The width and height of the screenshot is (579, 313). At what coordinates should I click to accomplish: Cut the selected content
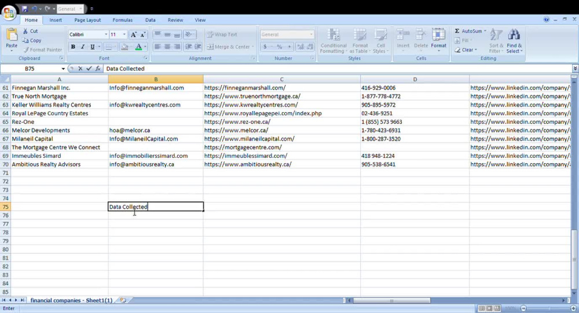pos(30,31)
